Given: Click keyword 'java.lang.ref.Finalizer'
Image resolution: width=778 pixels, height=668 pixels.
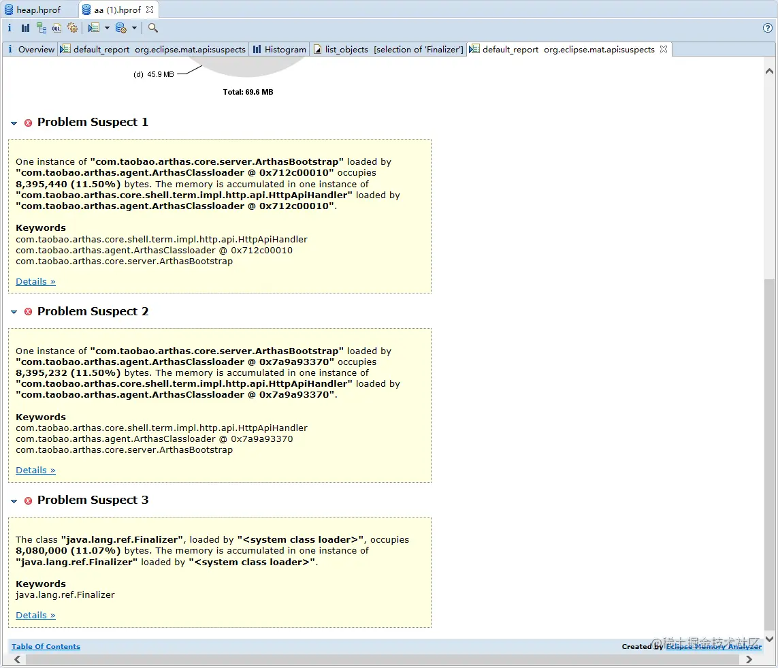Looking at the screenshot, I should (x=65, y=594).
